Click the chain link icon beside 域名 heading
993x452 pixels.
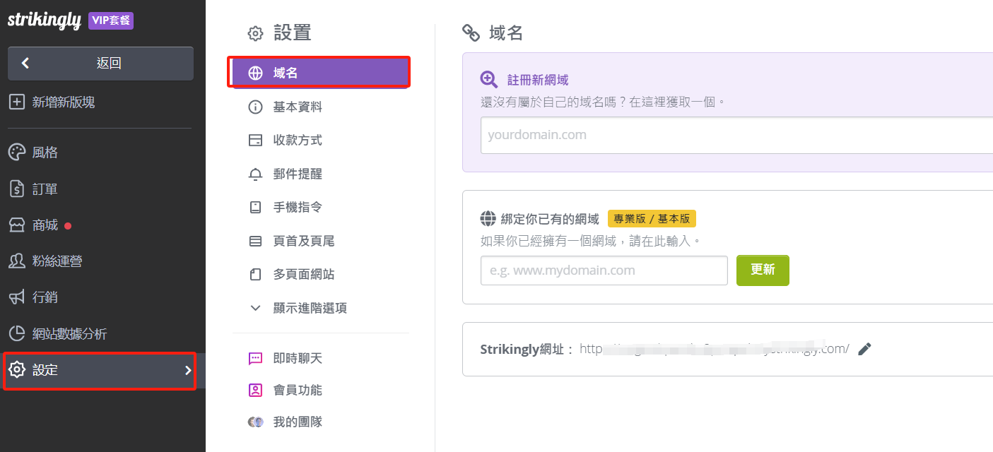[x=471, y=32]
